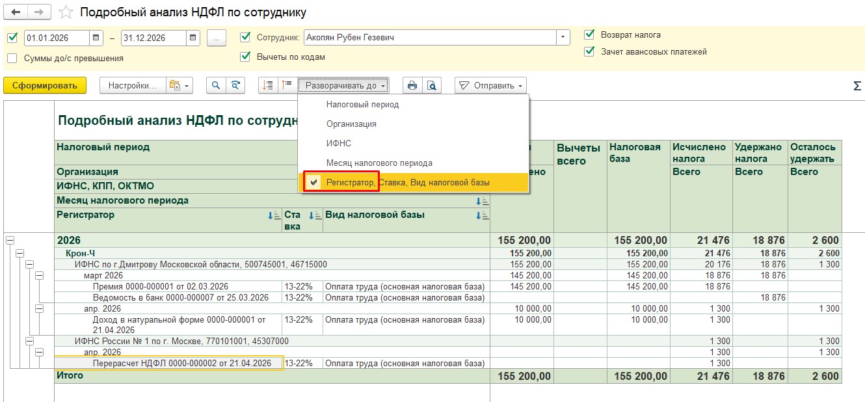Add report to favorites with star icon
Viewport: 865px width, 402px height.
click(66, 12)
